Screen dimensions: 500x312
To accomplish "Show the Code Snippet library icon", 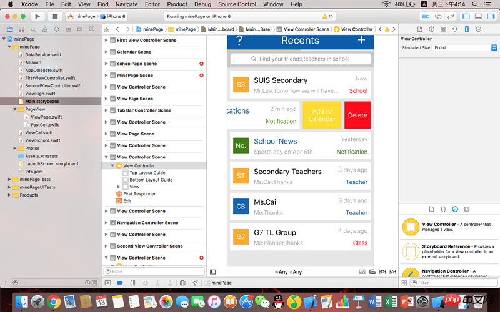I will [443, 209].
